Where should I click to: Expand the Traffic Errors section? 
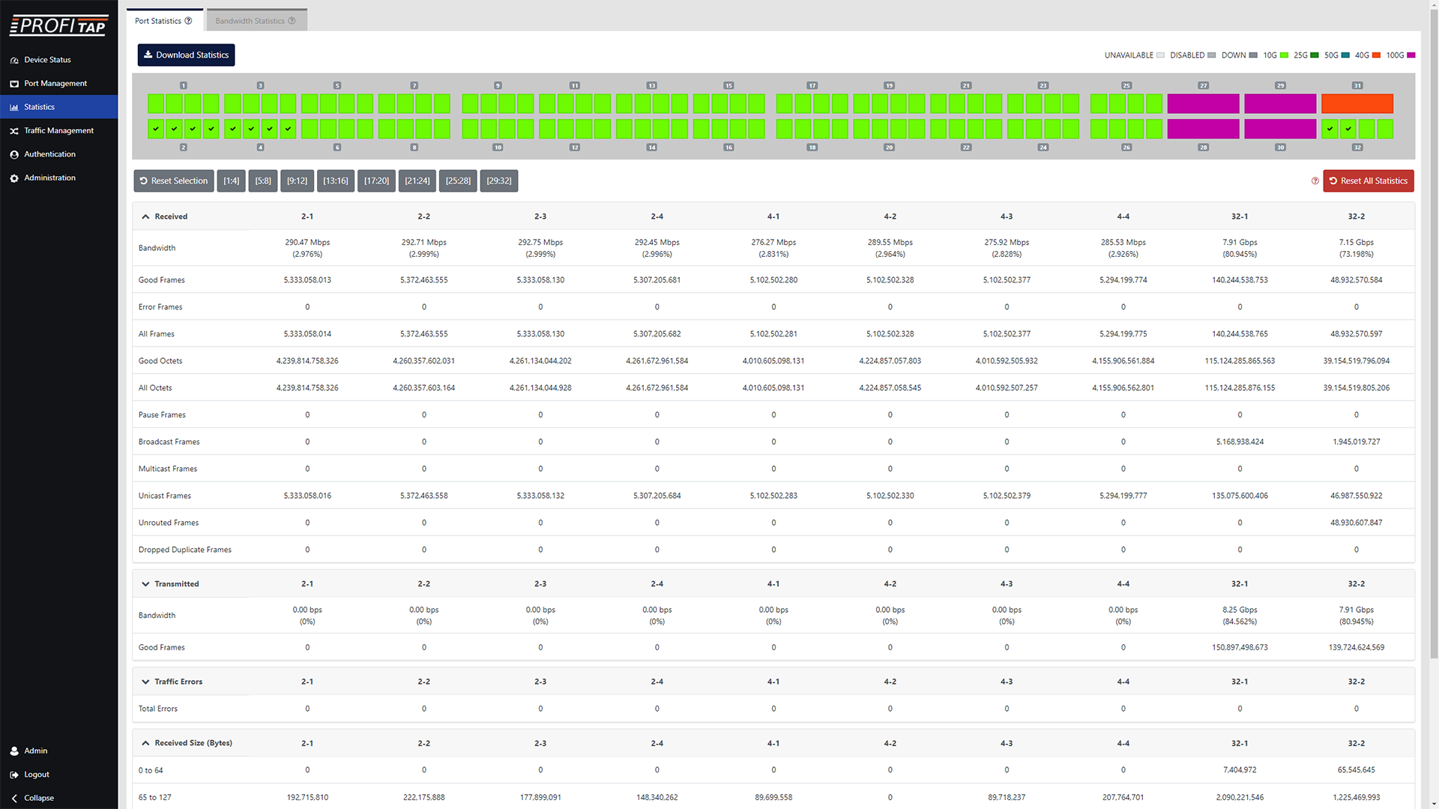click(145, 682)
